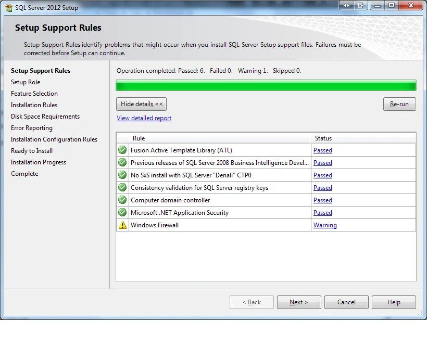Open Passed status for Computer domain controller

[323, 200]
